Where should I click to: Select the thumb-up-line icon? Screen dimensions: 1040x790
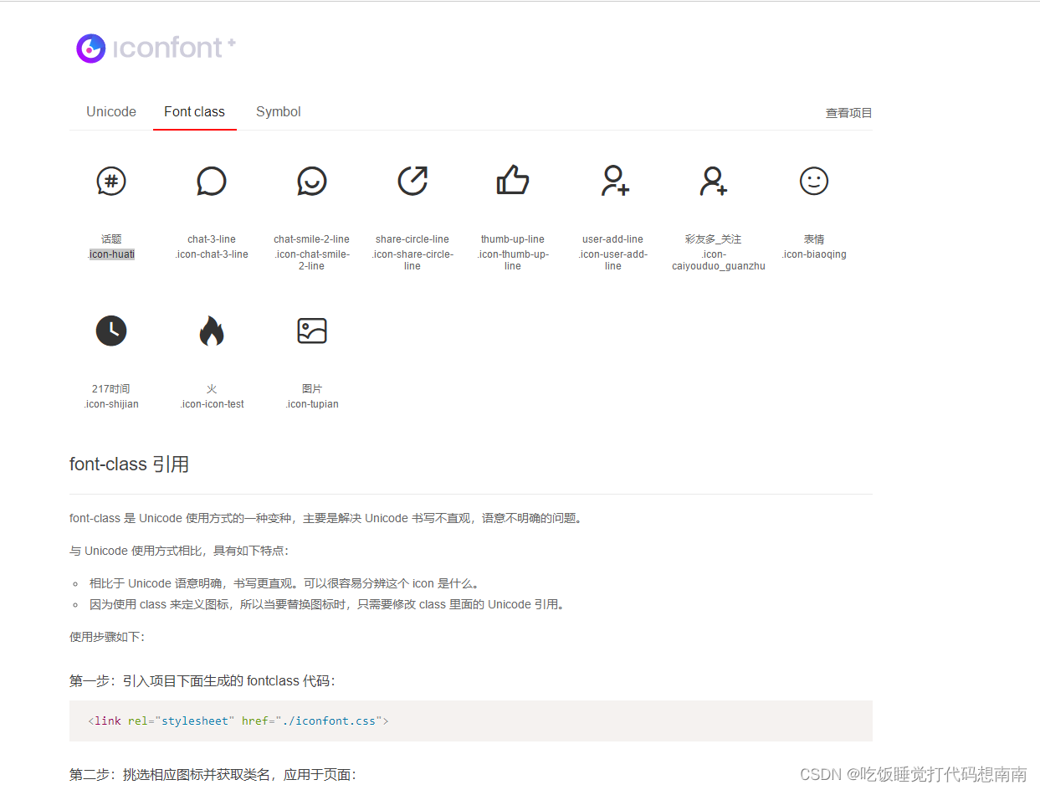click(513, 181)
